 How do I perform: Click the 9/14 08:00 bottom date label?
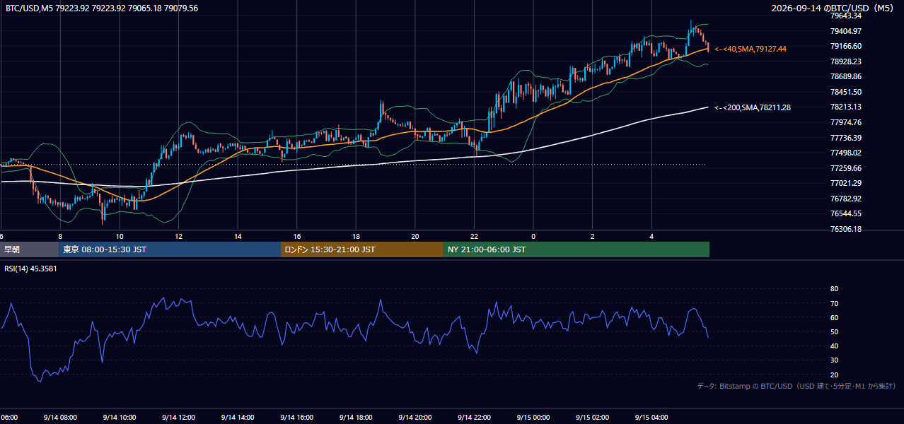point(60,417)
